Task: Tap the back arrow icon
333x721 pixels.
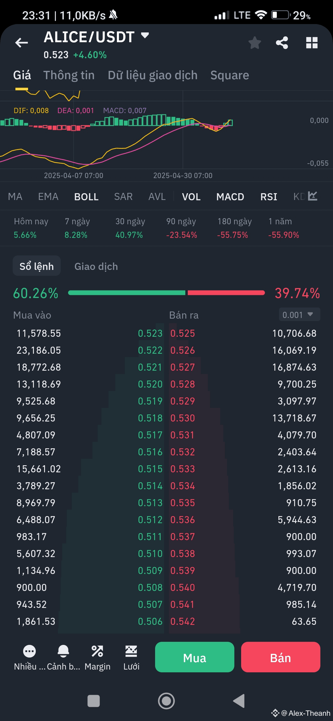Action: (22, 43)
